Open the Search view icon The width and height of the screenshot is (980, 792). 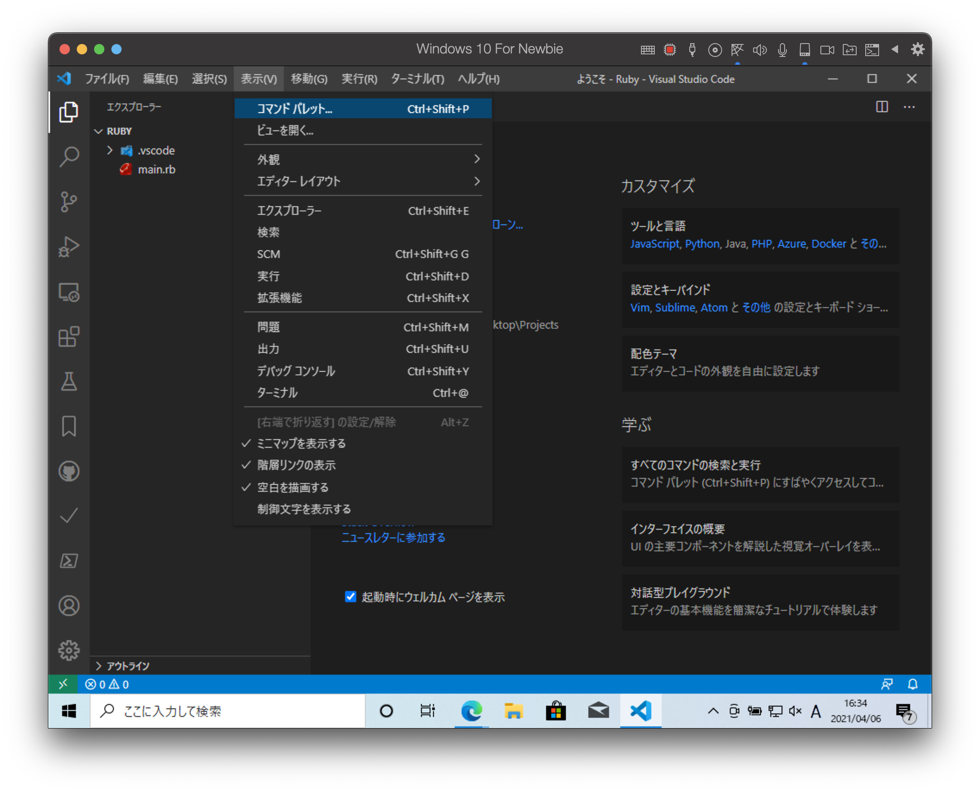[x=69, y=156]
